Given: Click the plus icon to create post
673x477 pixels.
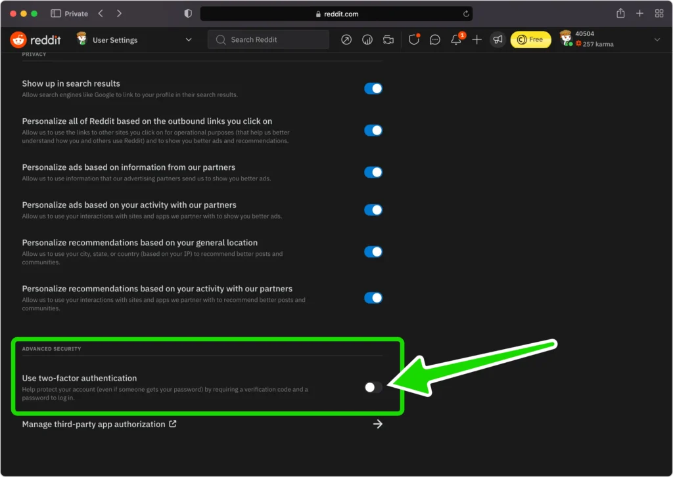Looking at the screenshot, I should point(477,40).
